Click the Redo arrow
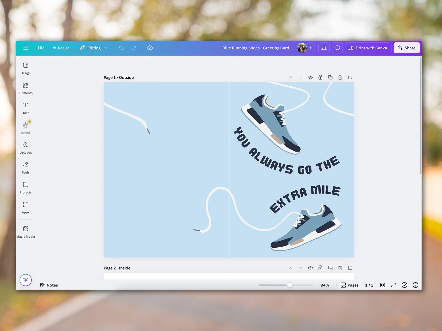Viewport: 442px width, 331px height. pyautogui.click(x=134, y=48)
